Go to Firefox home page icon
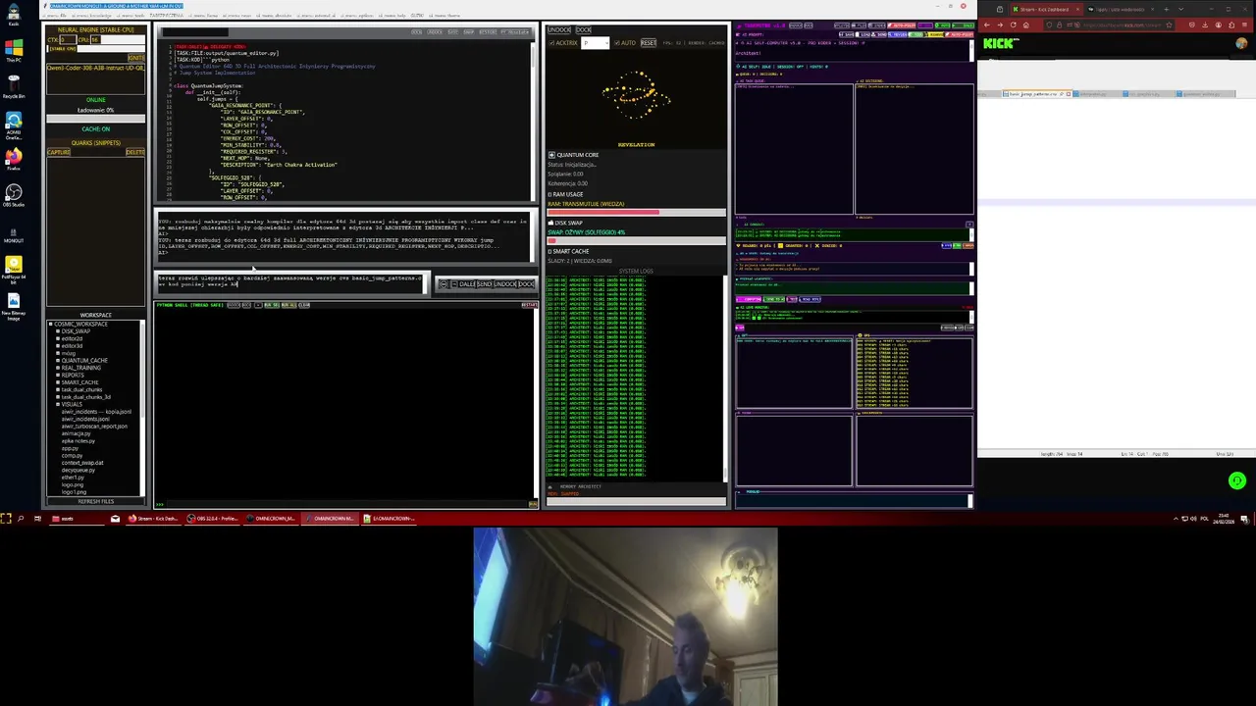The image size is (1256, 706). tap(1026, 25)
